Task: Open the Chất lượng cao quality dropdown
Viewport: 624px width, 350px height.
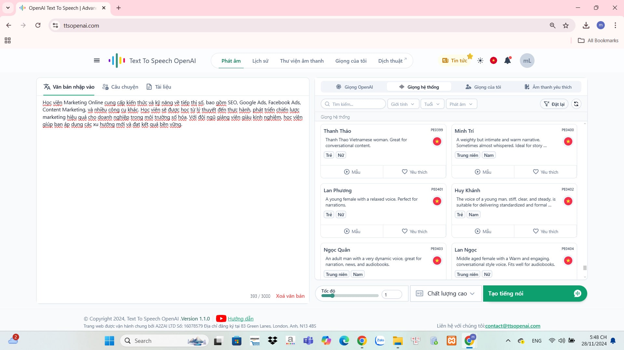Action: (x=446, y=294)
